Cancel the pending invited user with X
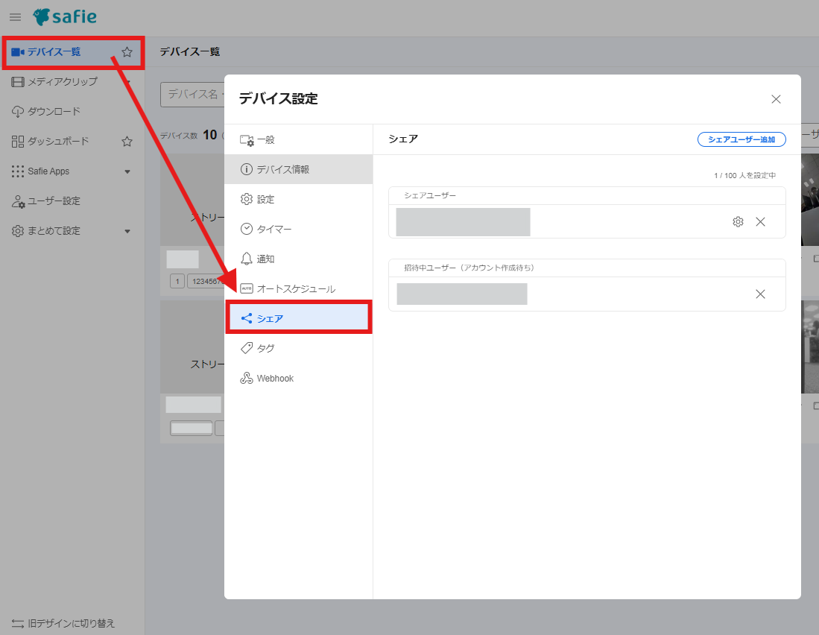 [x=760, y=294]
